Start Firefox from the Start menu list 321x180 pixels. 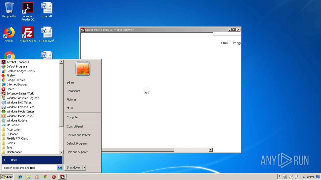click(x=11, y=75)
